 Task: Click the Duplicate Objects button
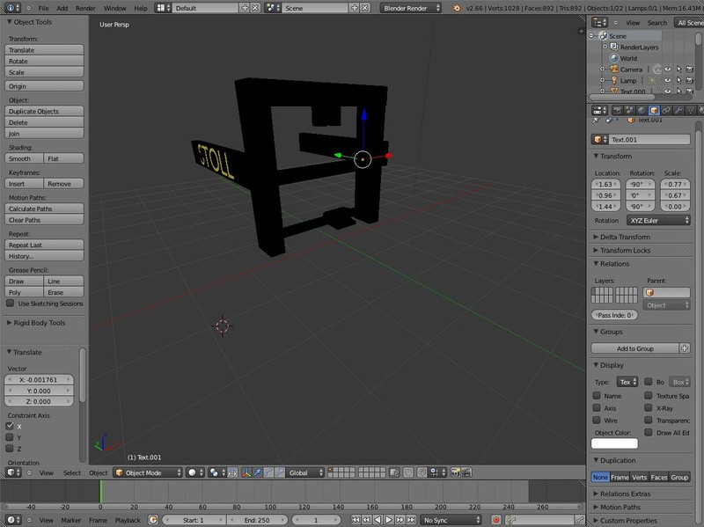click(45, 111)
